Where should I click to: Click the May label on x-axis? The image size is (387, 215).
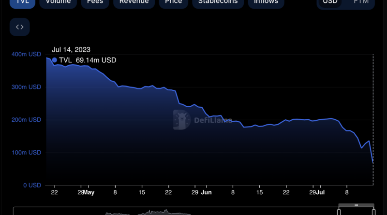pos(89,192)
